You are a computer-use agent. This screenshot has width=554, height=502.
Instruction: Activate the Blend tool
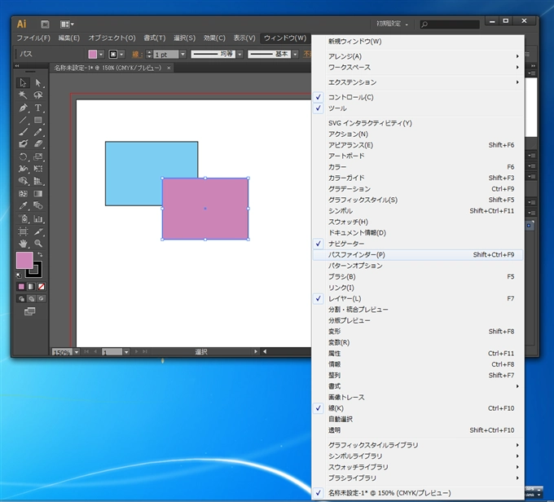(x=38, y=205)
